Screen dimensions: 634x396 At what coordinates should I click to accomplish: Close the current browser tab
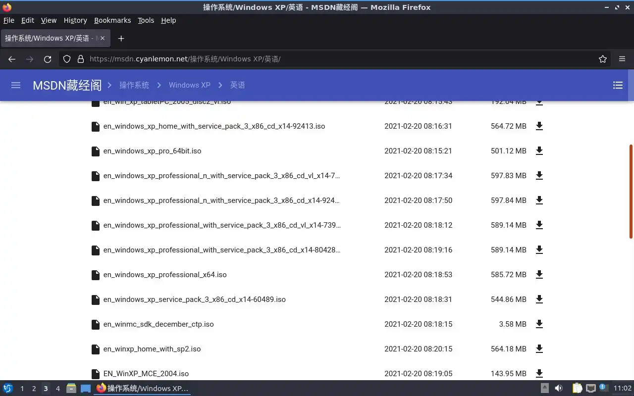(103, 38)
